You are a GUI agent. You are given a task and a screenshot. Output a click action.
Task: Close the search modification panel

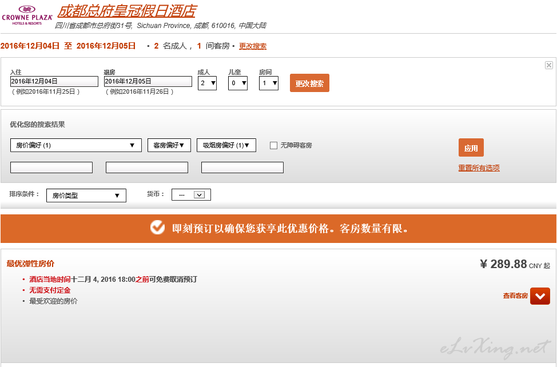549,65
